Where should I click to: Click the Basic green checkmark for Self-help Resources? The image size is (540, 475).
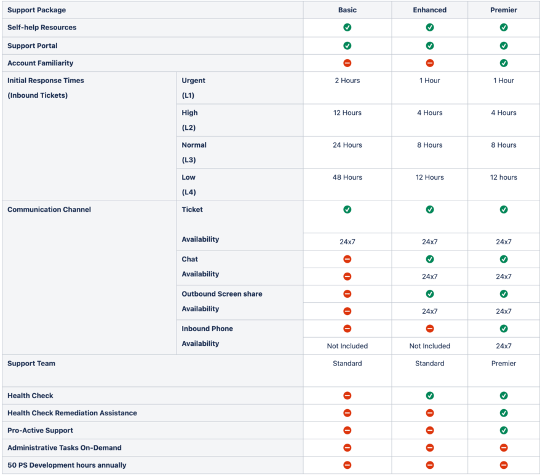[x=347, y=28]
